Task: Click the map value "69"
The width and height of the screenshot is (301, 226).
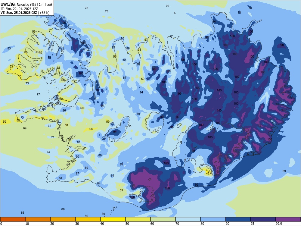Action: [25, 128]
